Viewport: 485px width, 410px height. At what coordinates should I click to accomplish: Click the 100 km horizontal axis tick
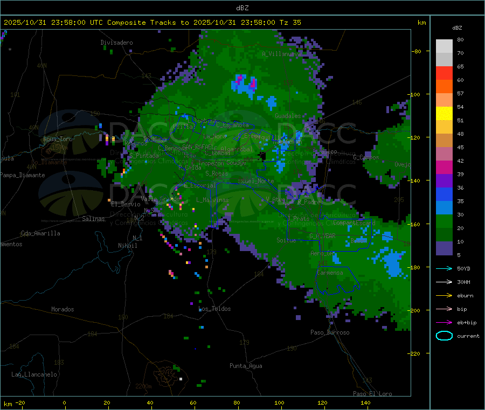point(279,402)
